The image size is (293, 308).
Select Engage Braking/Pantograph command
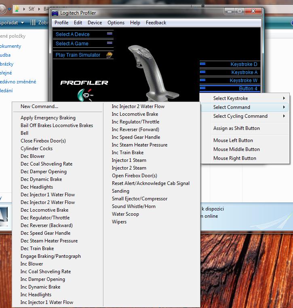click(x=51, y=256)
